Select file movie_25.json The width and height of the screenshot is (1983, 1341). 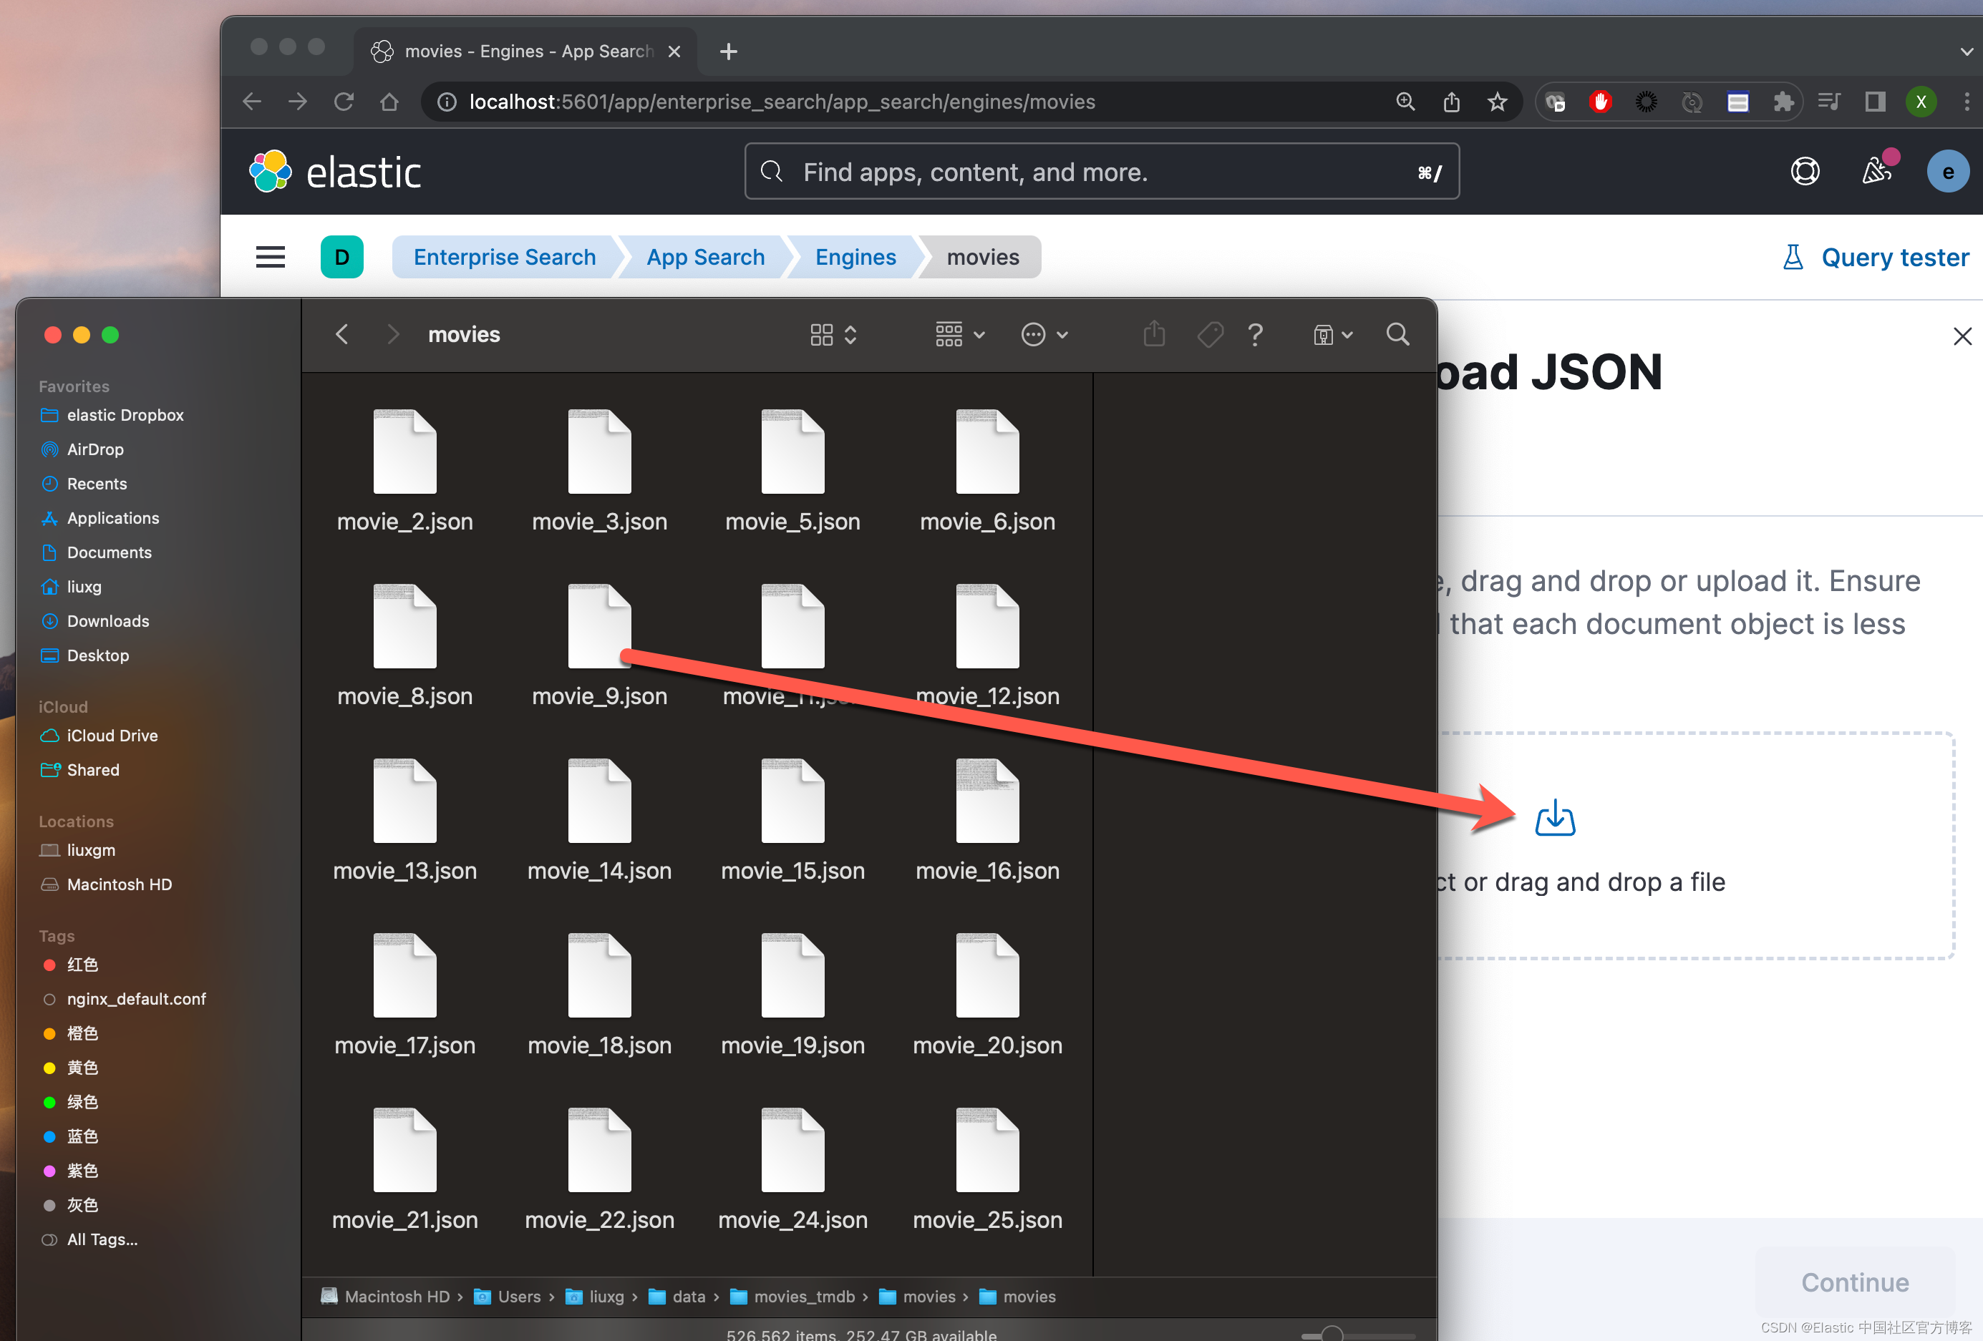click(987, 1169)
